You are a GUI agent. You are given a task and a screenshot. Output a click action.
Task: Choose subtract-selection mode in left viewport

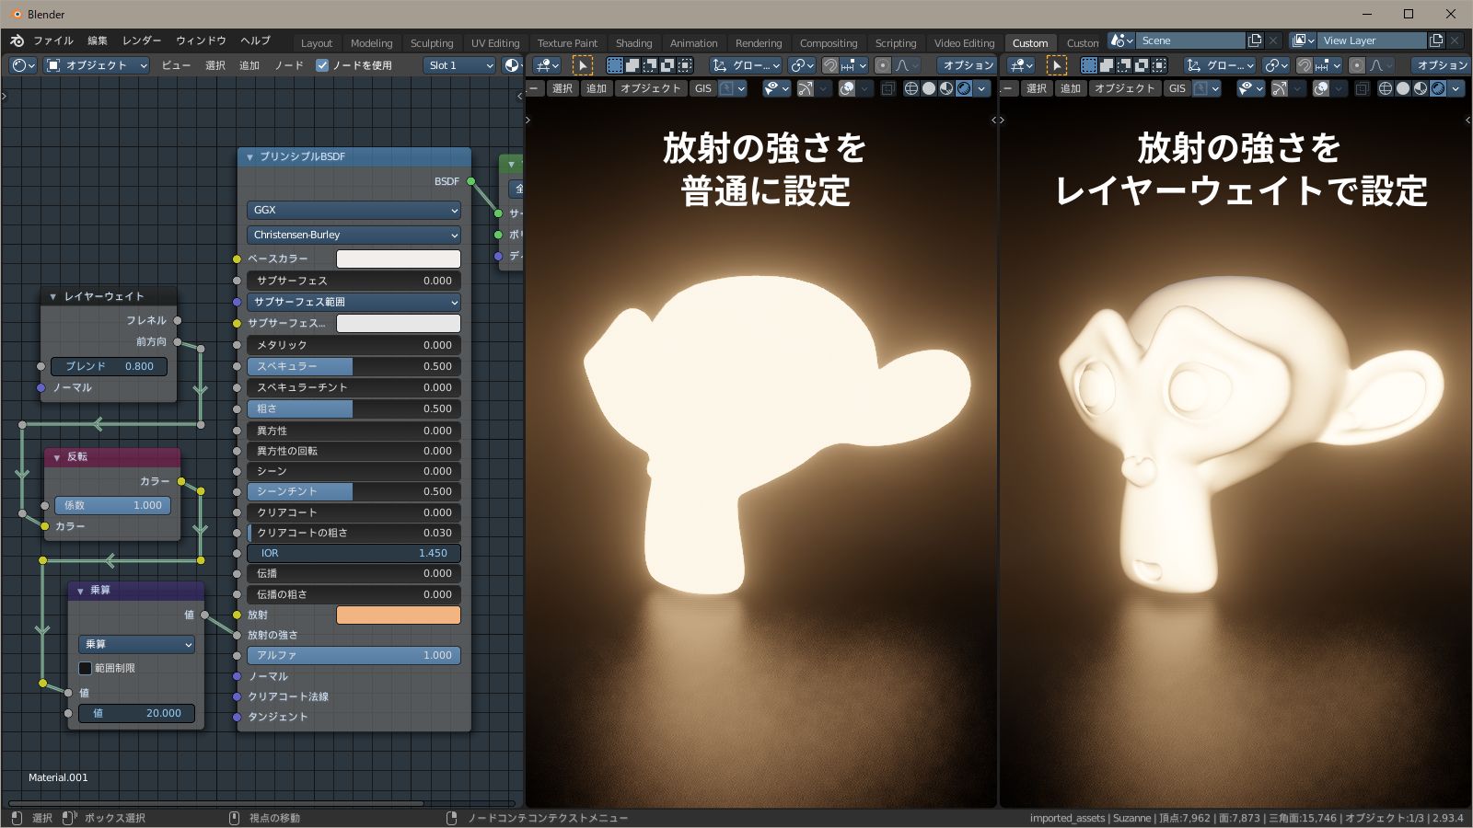click(650, 65)
